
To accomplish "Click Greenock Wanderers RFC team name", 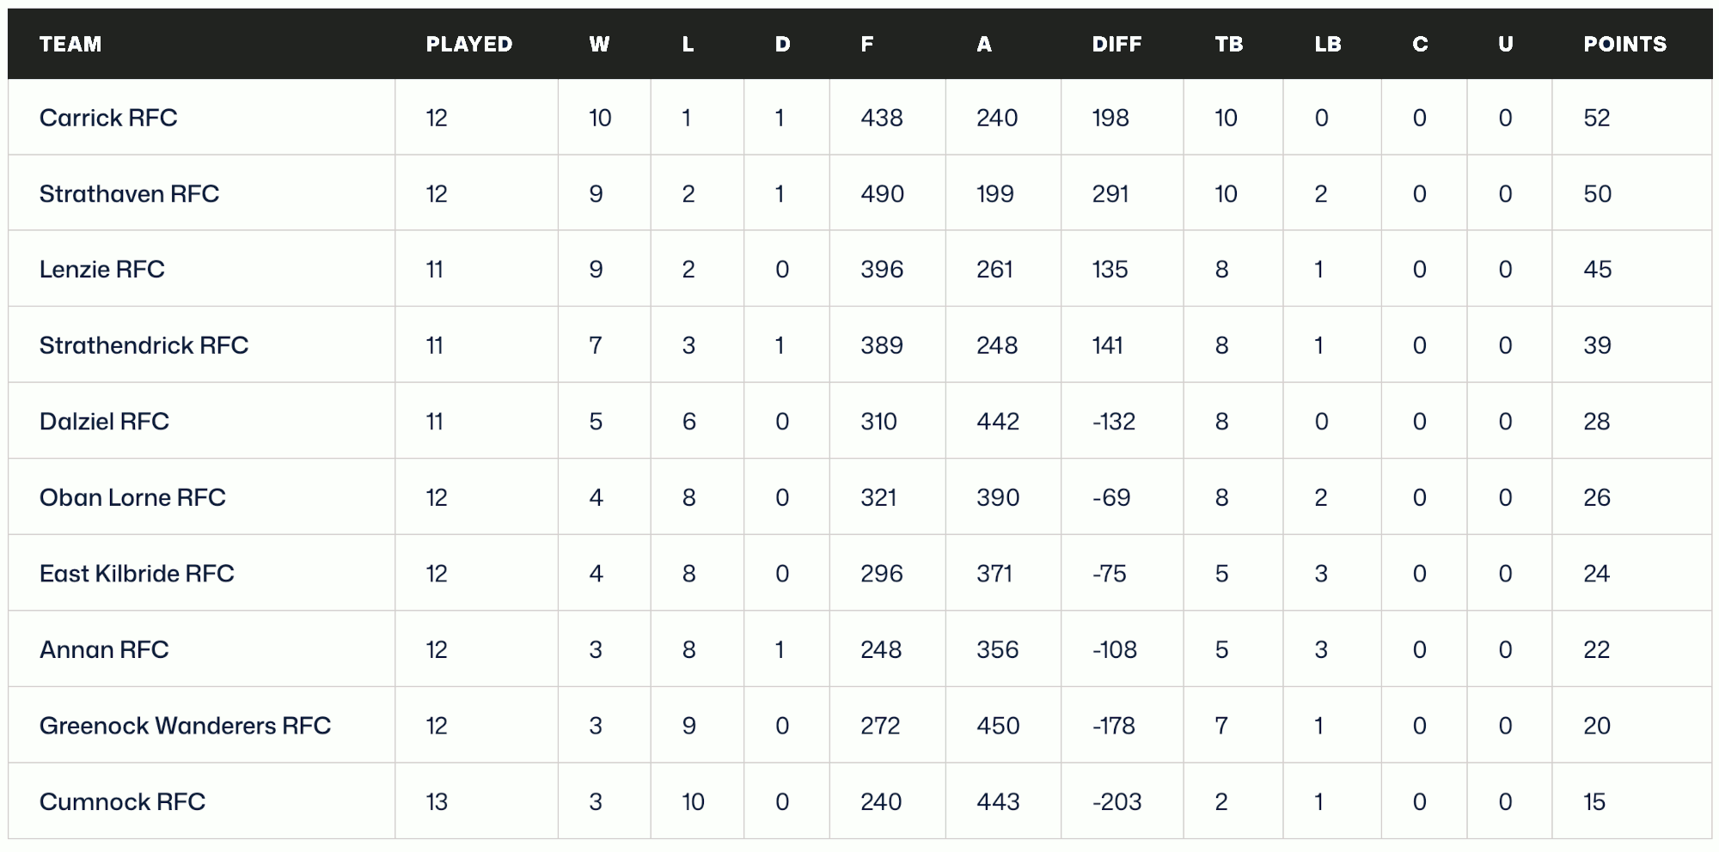I will [x=185, y=726].
